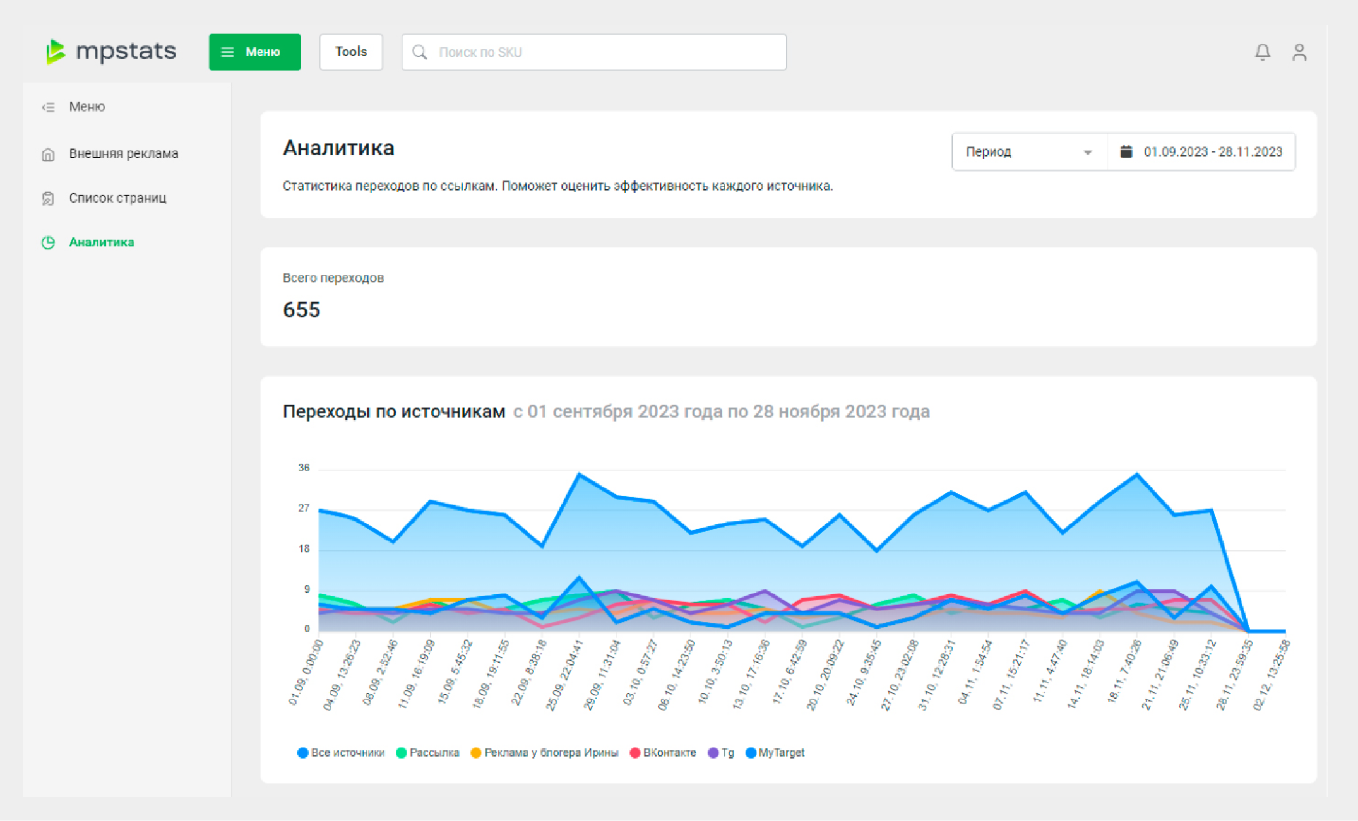Viewport: 1358px width, 821px height.
Task: Click the Период dropdown arrow
Action: pyautogui.click(x=1087, y=153)
